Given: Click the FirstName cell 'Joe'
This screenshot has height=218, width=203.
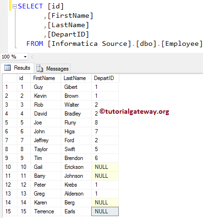Looking at the screenshot, I should [46, 123].
